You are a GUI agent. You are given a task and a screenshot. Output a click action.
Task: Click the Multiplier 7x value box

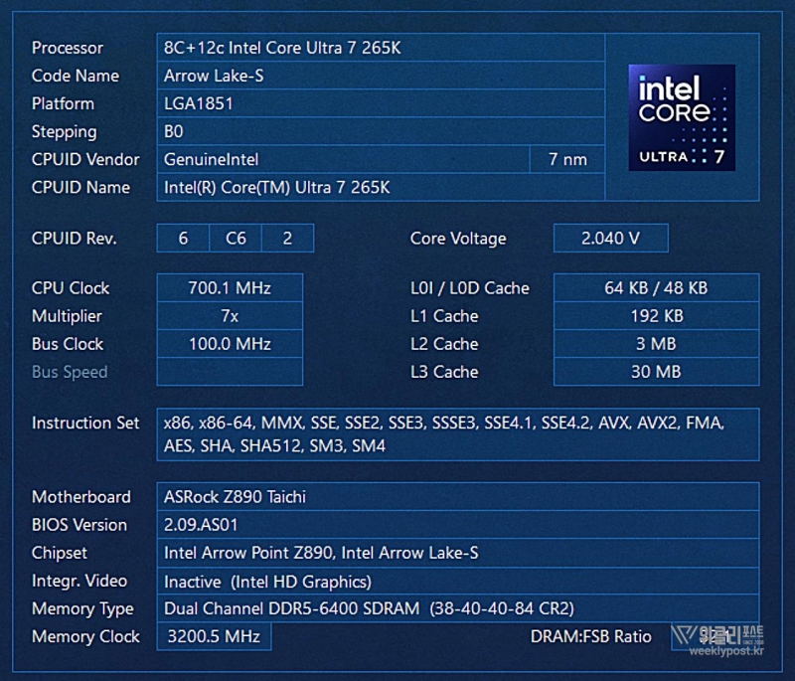(x=230, y=316)
